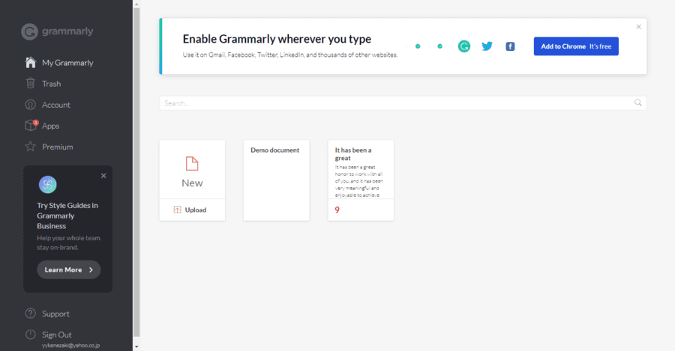The image size is (675, 351).
Task: Open Support menu item
Action: click(x=55, y=314)
